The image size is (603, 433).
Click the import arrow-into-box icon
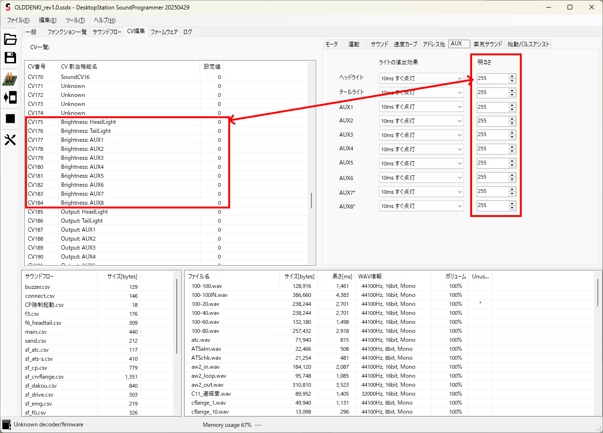pyautogui.click(x=10, y=98)
